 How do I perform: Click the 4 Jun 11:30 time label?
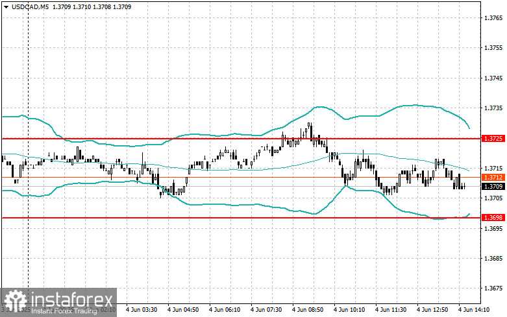pos(391,310)
